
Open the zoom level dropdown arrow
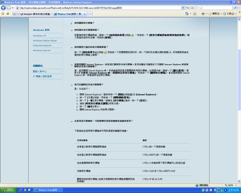click(x=236, y=185)
